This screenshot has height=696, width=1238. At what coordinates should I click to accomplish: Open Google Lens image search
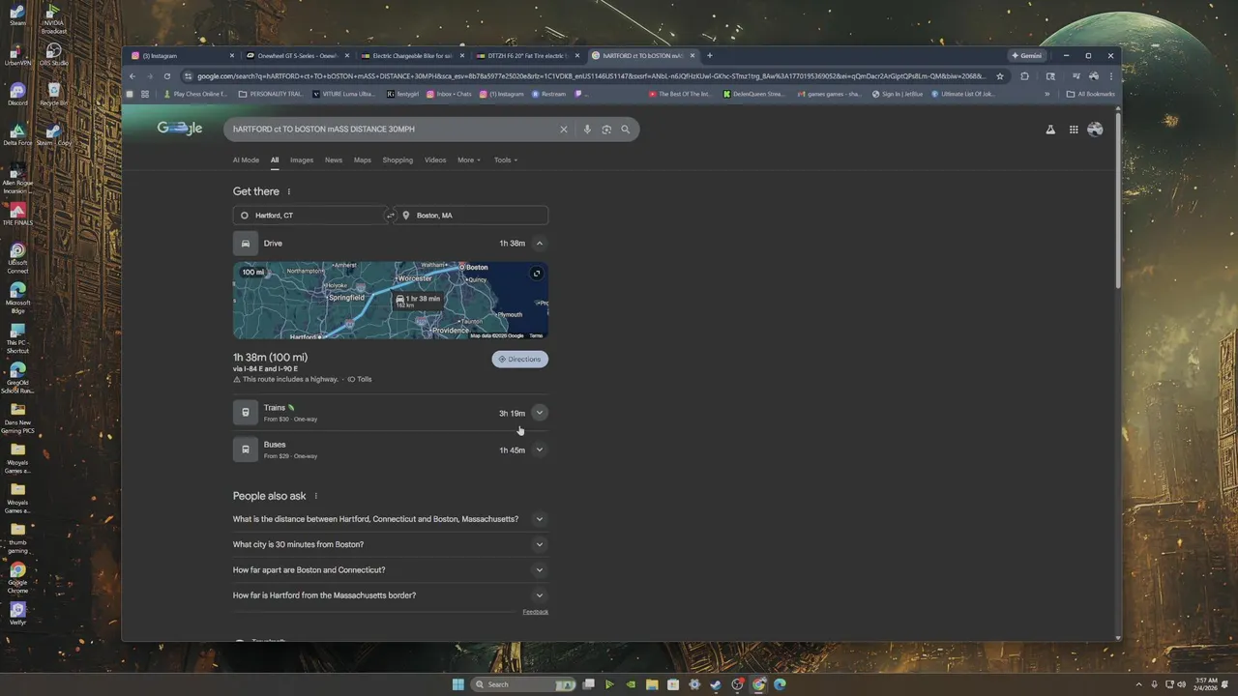(x=606, y=130)
